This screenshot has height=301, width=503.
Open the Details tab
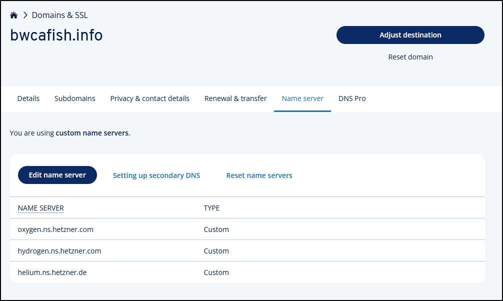click(x=28, y=98)
